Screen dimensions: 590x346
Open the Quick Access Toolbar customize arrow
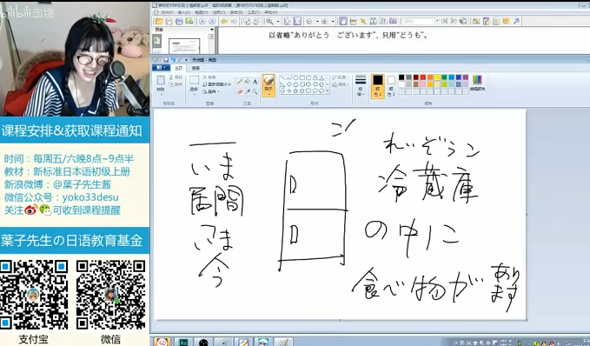coord(186,60)
